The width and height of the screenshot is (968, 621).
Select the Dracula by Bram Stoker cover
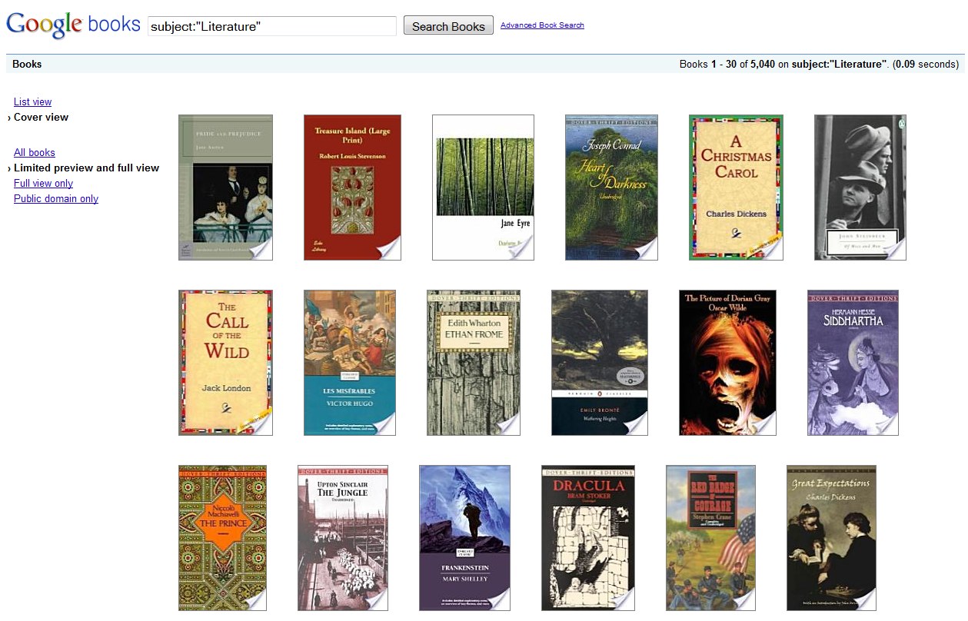(588, 537)
